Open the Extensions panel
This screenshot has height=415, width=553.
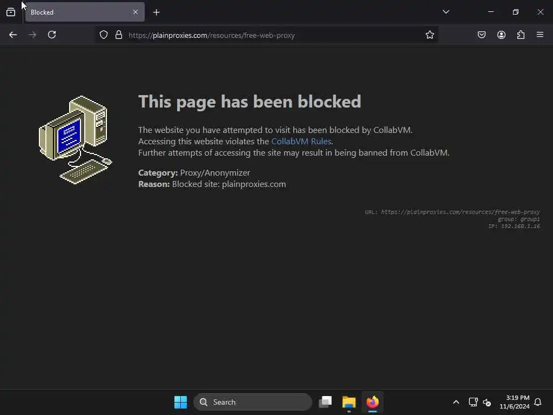click(x=521, y=35)
